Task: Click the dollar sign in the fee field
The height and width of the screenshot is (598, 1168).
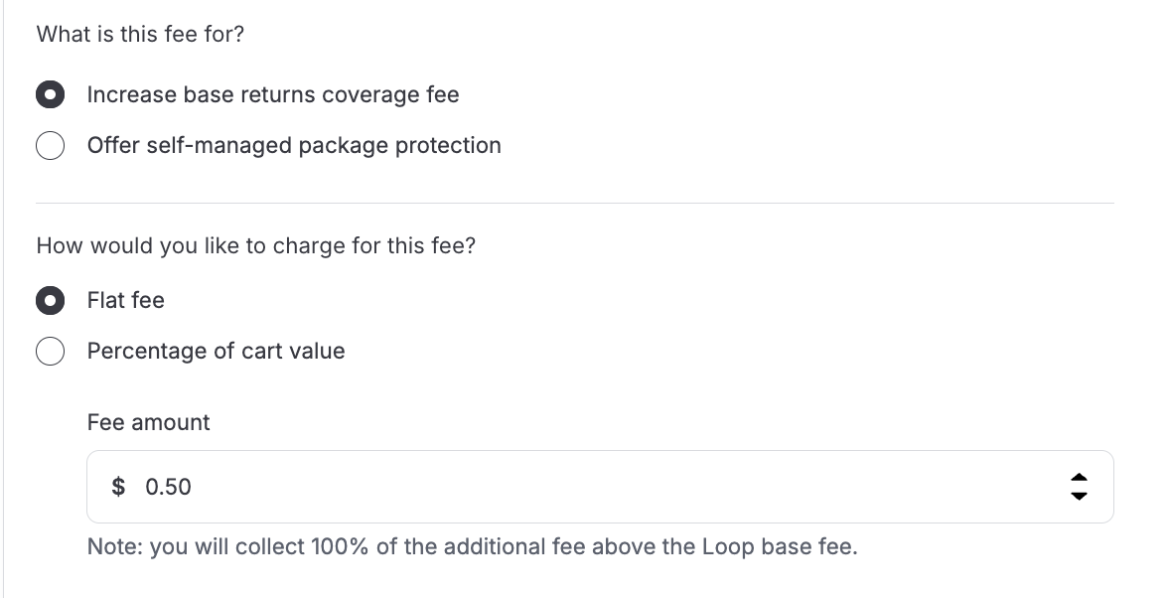Action: point(119,487)
